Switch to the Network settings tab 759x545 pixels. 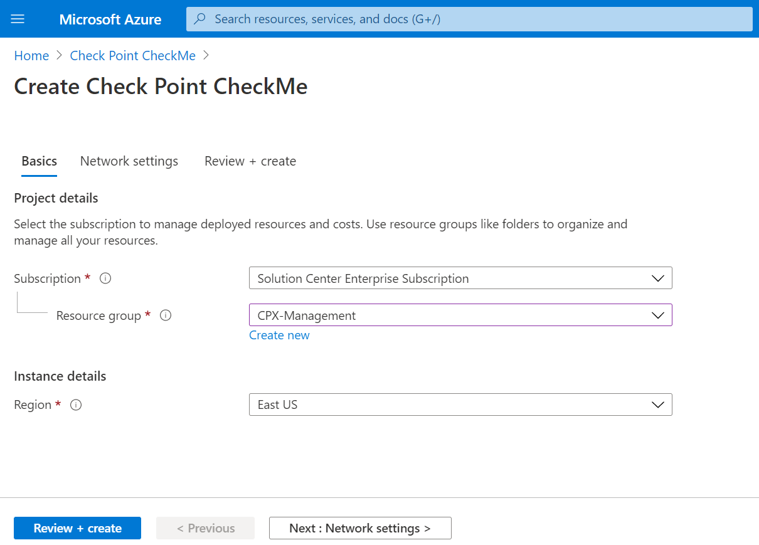(x=129, y=161)
